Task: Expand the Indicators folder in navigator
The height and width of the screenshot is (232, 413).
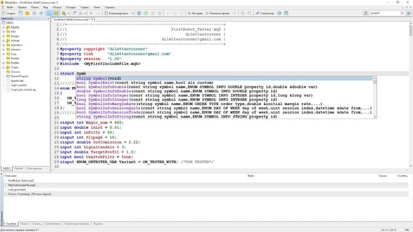Action: point(4,45)
